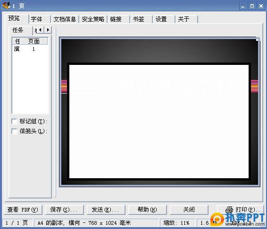Click the application icon in title bar

(x=6, y=5)
